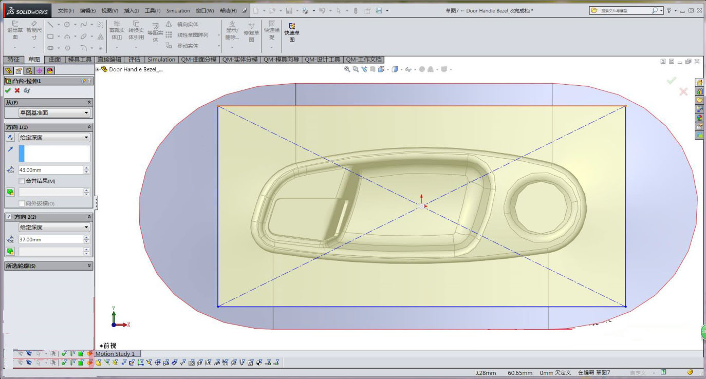Viewport: 706px width, 379px height.
Task: Click the Display Style cube icon
Action: coord(394,69)
